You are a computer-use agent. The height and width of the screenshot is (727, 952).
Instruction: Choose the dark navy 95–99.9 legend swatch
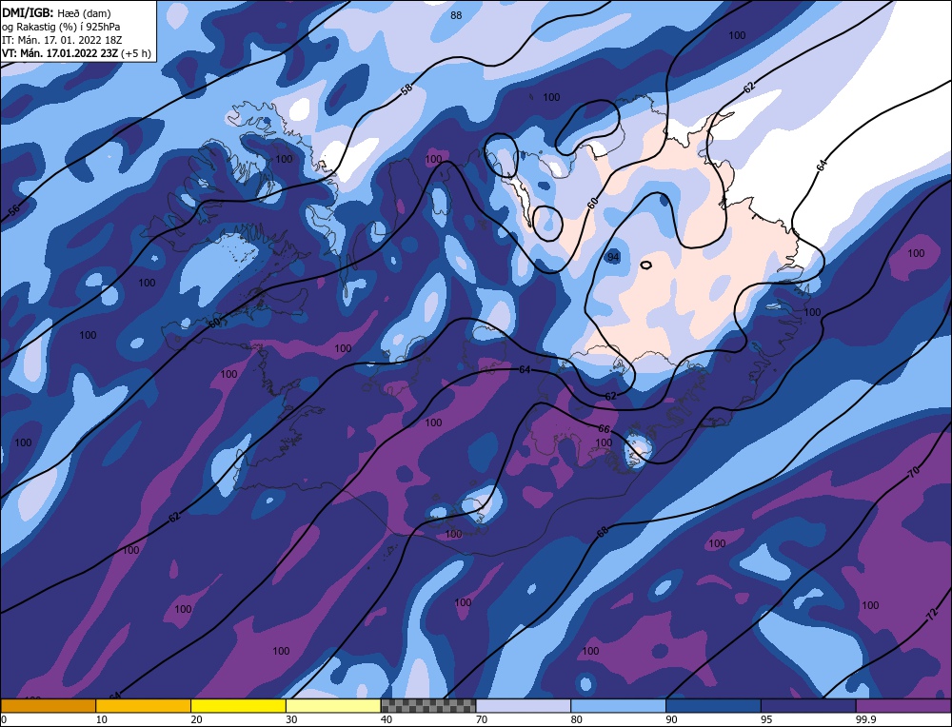808,705
